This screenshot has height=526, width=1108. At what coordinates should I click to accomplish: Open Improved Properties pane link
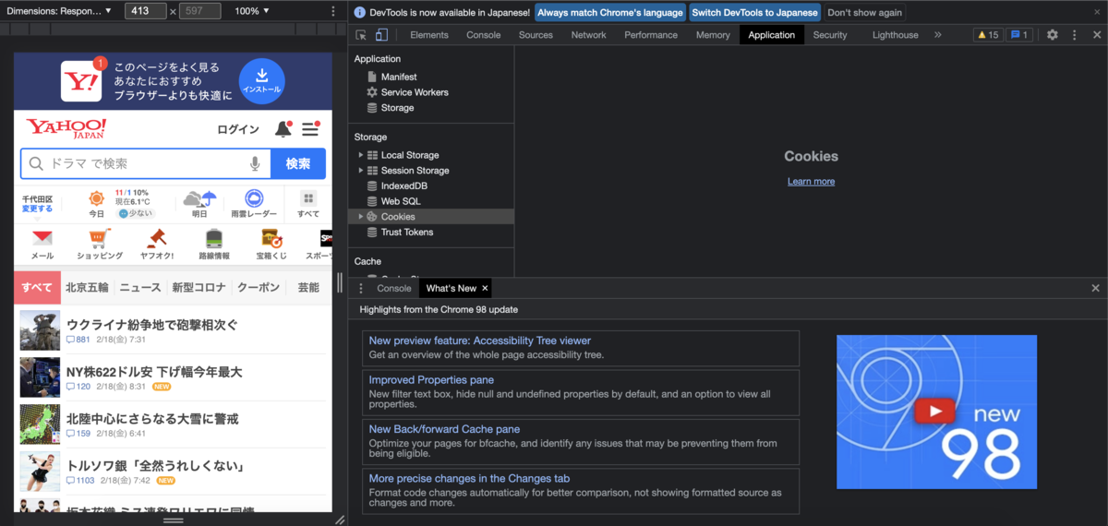coord(431,380)
